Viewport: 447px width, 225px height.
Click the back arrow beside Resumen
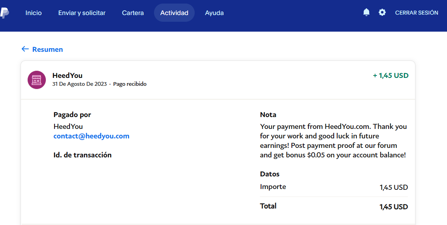(25, 49)
